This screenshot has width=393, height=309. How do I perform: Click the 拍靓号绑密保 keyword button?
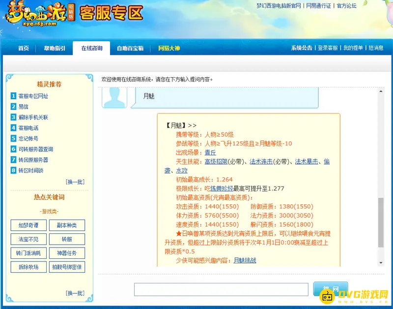pos(67,267)
